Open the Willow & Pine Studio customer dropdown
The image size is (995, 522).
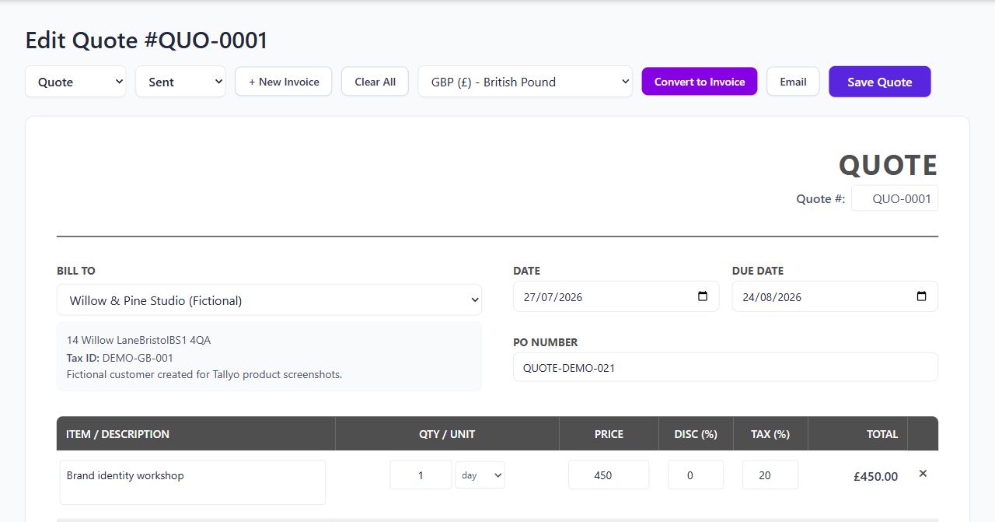(269, 300)
